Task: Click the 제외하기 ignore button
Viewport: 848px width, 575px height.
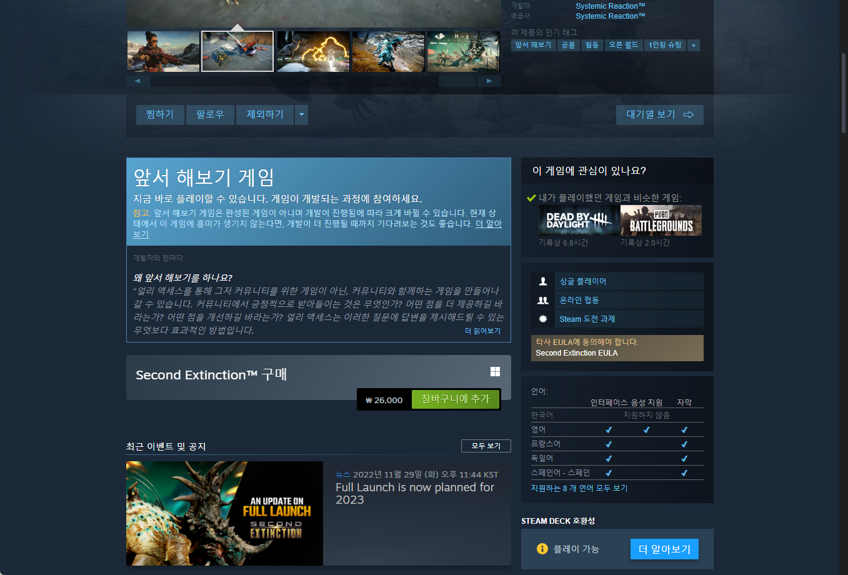Action: click(265, 115)
